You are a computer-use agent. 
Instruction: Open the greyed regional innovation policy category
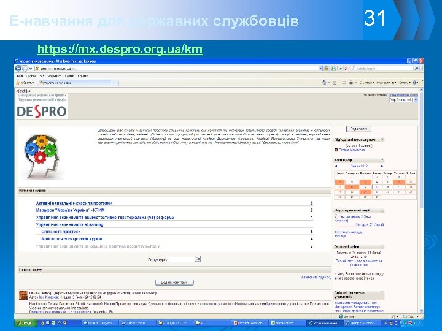[x=98, y=246]
